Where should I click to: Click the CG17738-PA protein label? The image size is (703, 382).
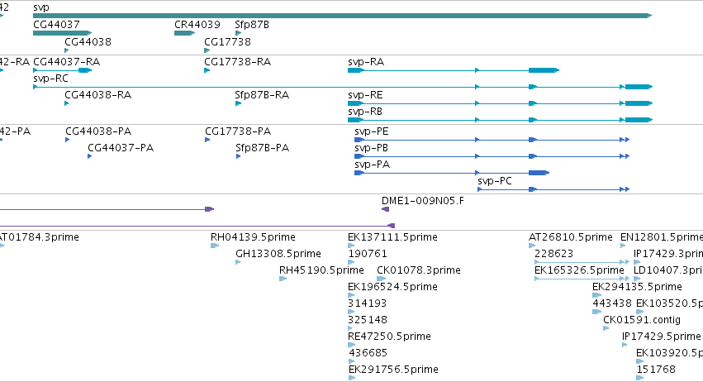[238, 131]
